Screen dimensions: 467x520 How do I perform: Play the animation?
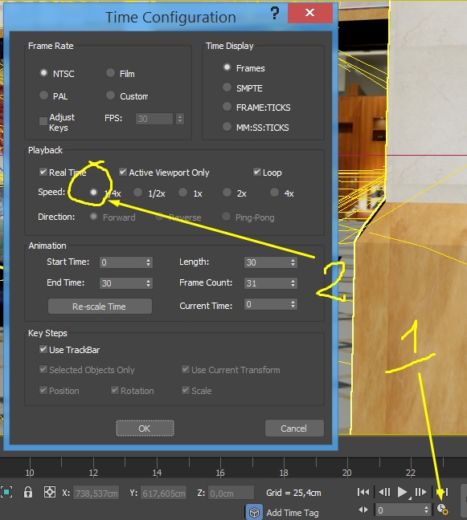pos(402,492)
